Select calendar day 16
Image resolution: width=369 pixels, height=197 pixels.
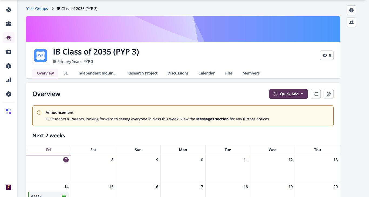156,187
